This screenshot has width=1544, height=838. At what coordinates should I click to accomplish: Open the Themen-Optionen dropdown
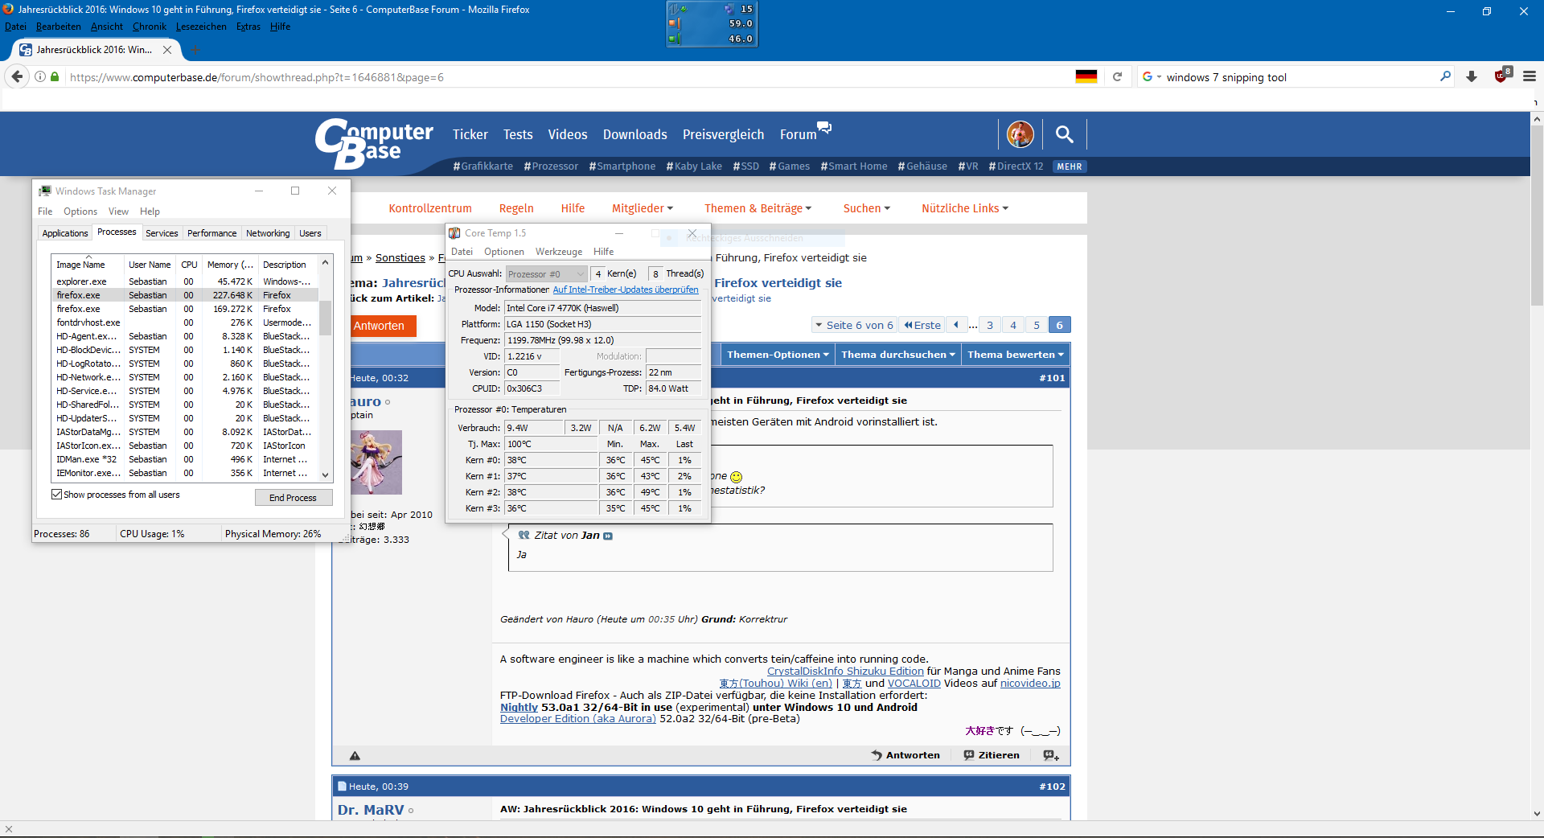[x=778, y=355]
